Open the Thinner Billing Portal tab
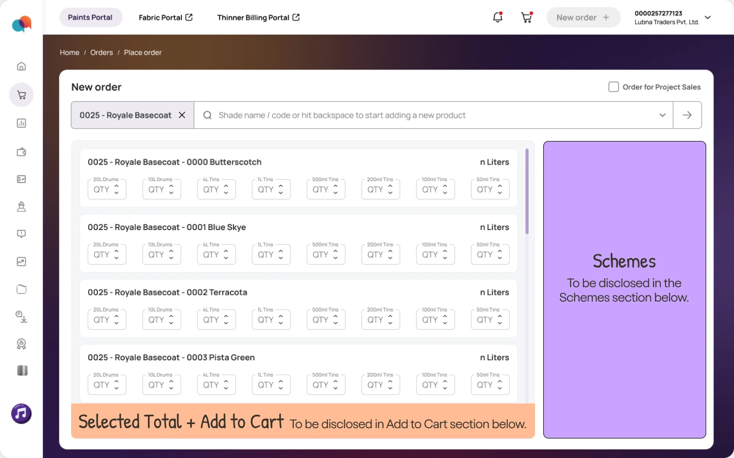734x458 pixels. 258,17
